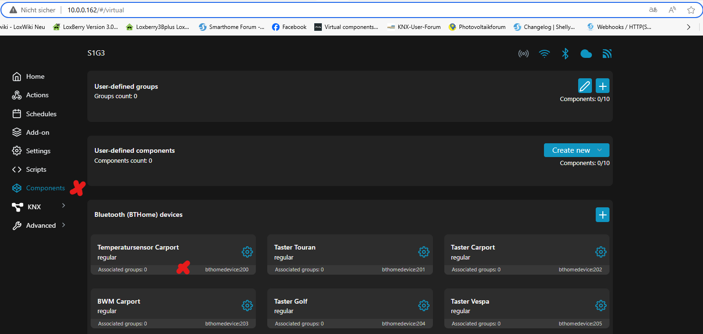Image resolution: width=703 pixels, height=334 pixels.
Task: Click the cloud status icon
Action: [586, 54]
